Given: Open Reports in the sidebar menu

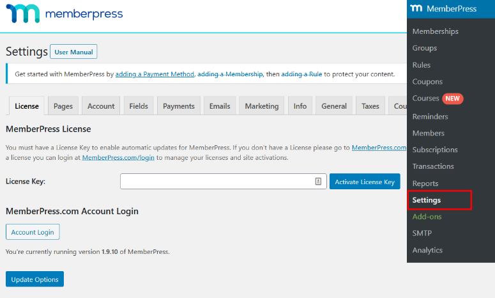Looking at the screenshot, I should tap(425, 184).
